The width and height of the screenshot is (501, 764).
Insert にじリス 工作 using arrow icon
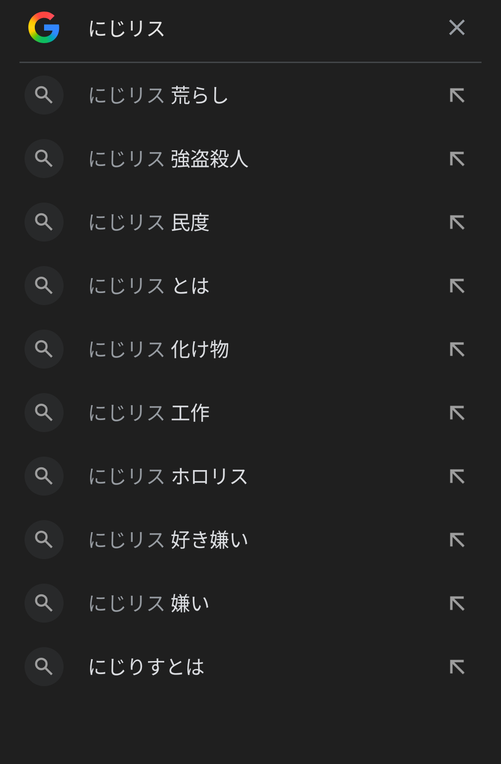(457, 413)
